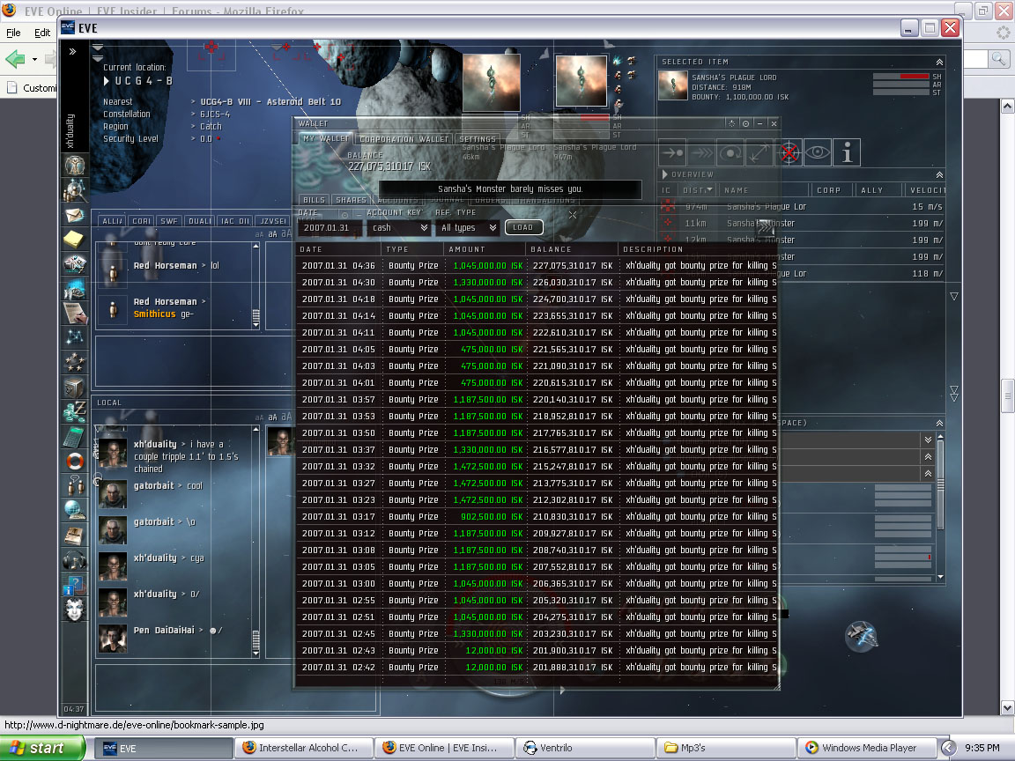This screenshot has width=1015, height=761.
Task: Open the Journal parchment icon
Action: tap(74, 313)
